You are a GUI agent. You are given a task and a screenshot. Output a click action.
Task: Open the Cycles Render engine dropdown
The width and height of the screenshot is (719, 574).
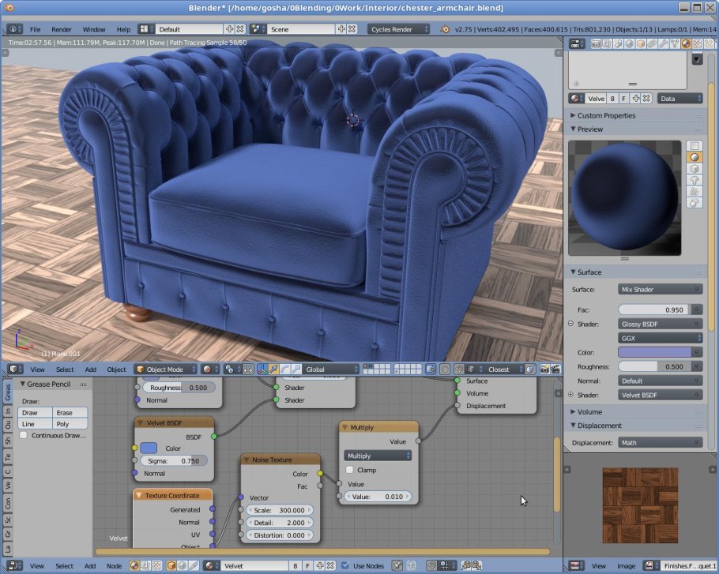pyautogui.click(x=399, y=29)
